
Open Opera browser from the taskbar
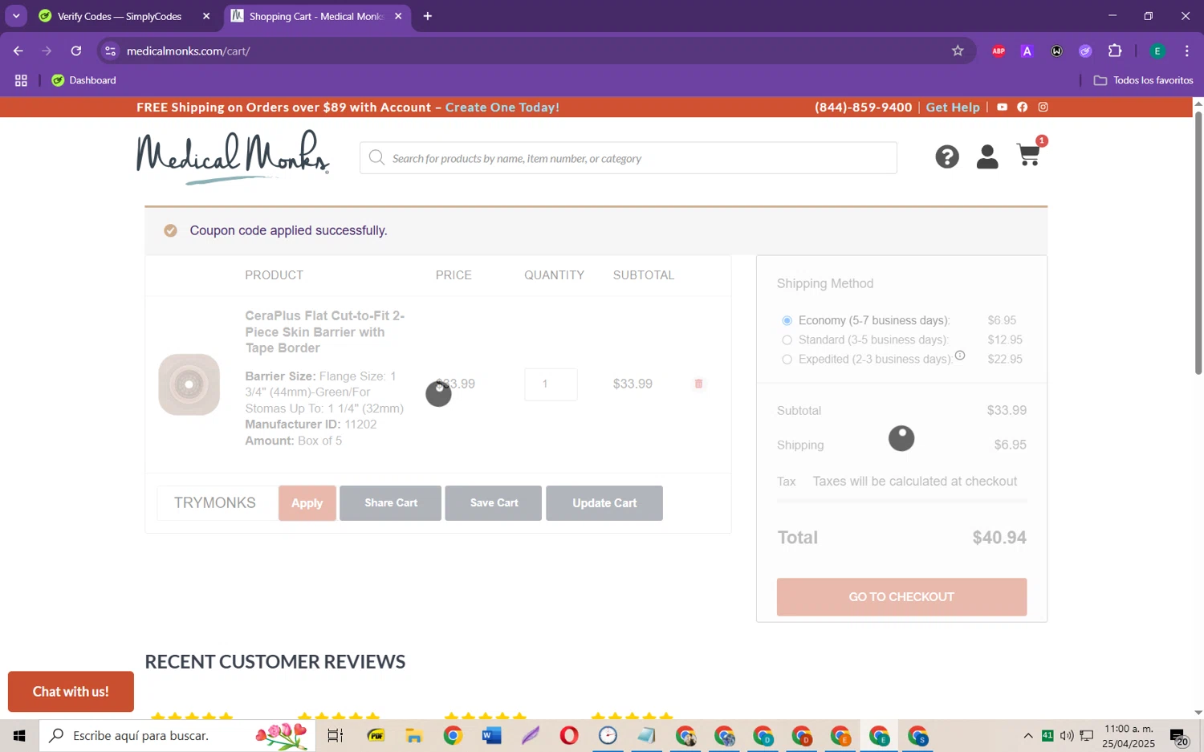[569, 735]
